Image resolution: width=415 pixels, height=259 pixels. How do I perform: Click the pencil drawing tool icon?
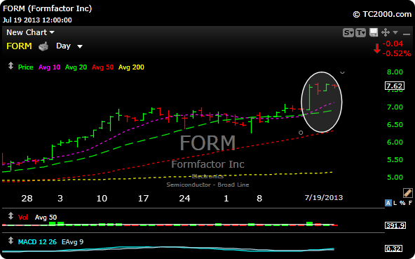coord(407,193)
